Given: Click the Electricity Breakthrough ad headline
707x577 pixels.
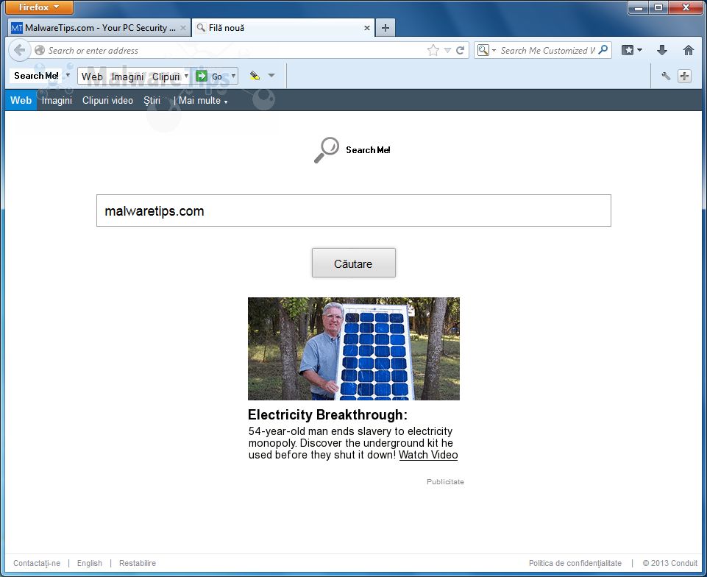Looking at the screenshot, I should [327, 414].
